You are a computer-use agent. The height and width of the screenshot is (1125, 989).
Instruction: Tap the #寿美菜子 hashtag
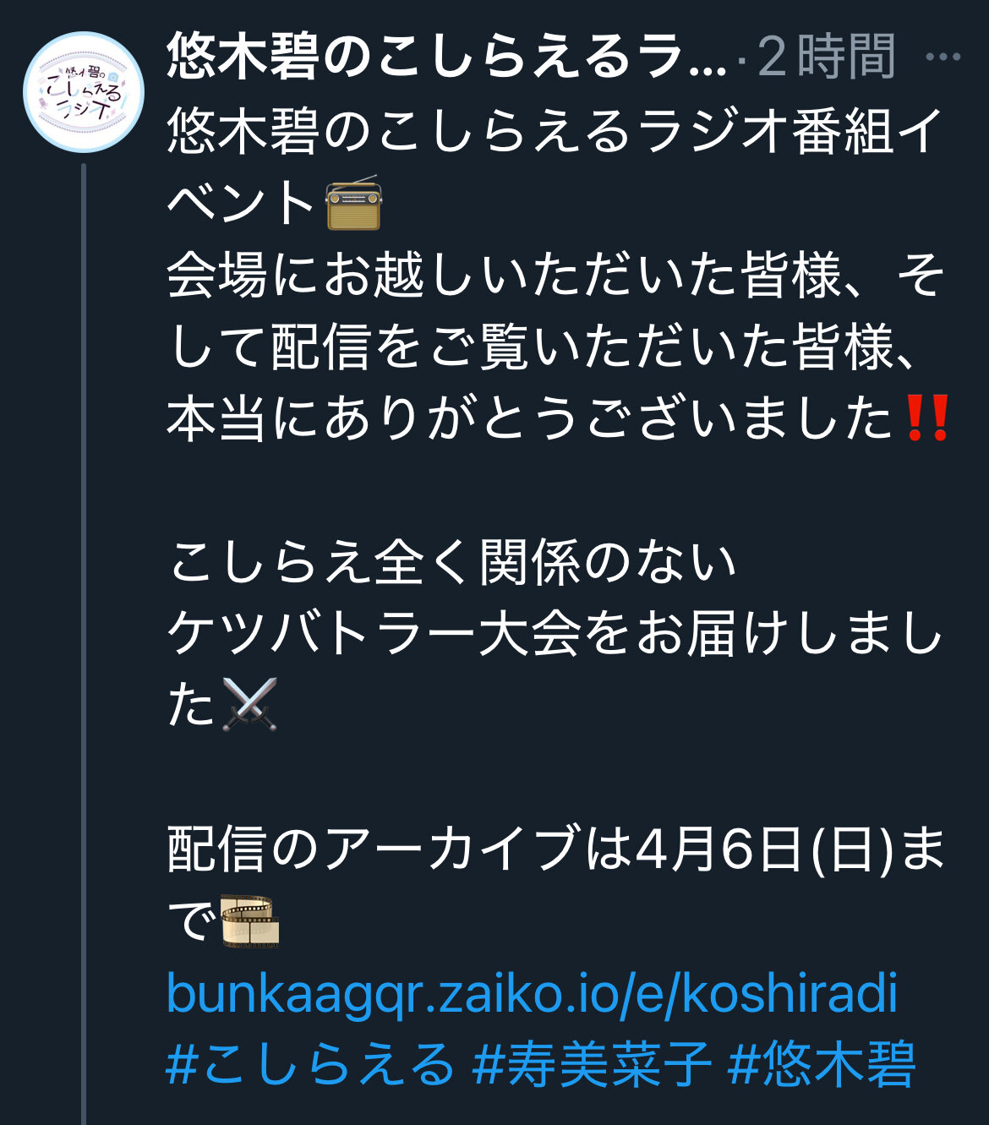click(592, 1064)
